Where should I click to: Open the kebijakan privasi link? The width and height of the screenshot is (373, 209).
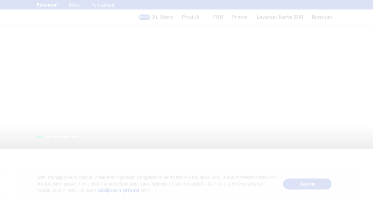118,190
